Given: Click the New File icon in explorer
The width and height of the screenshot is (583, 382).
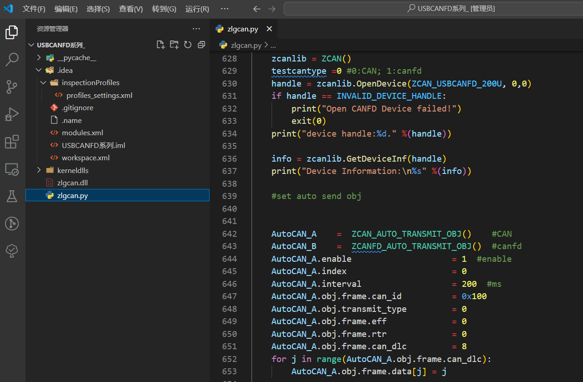Looking at the screenshot, I should coord(160,45).
